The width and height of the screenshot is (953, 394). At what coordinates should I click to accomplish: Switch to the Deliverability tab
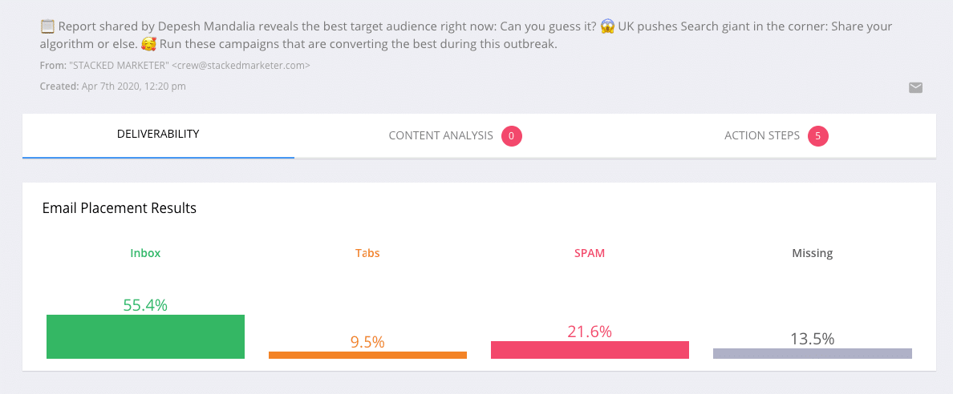pyautogui.click(x=158, y=135)
